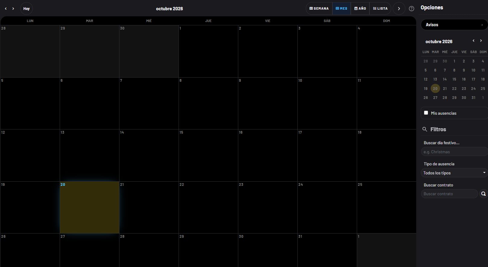Pick 31 in the mini calendar
488x267 pixels.
click(x=474, y=98)
